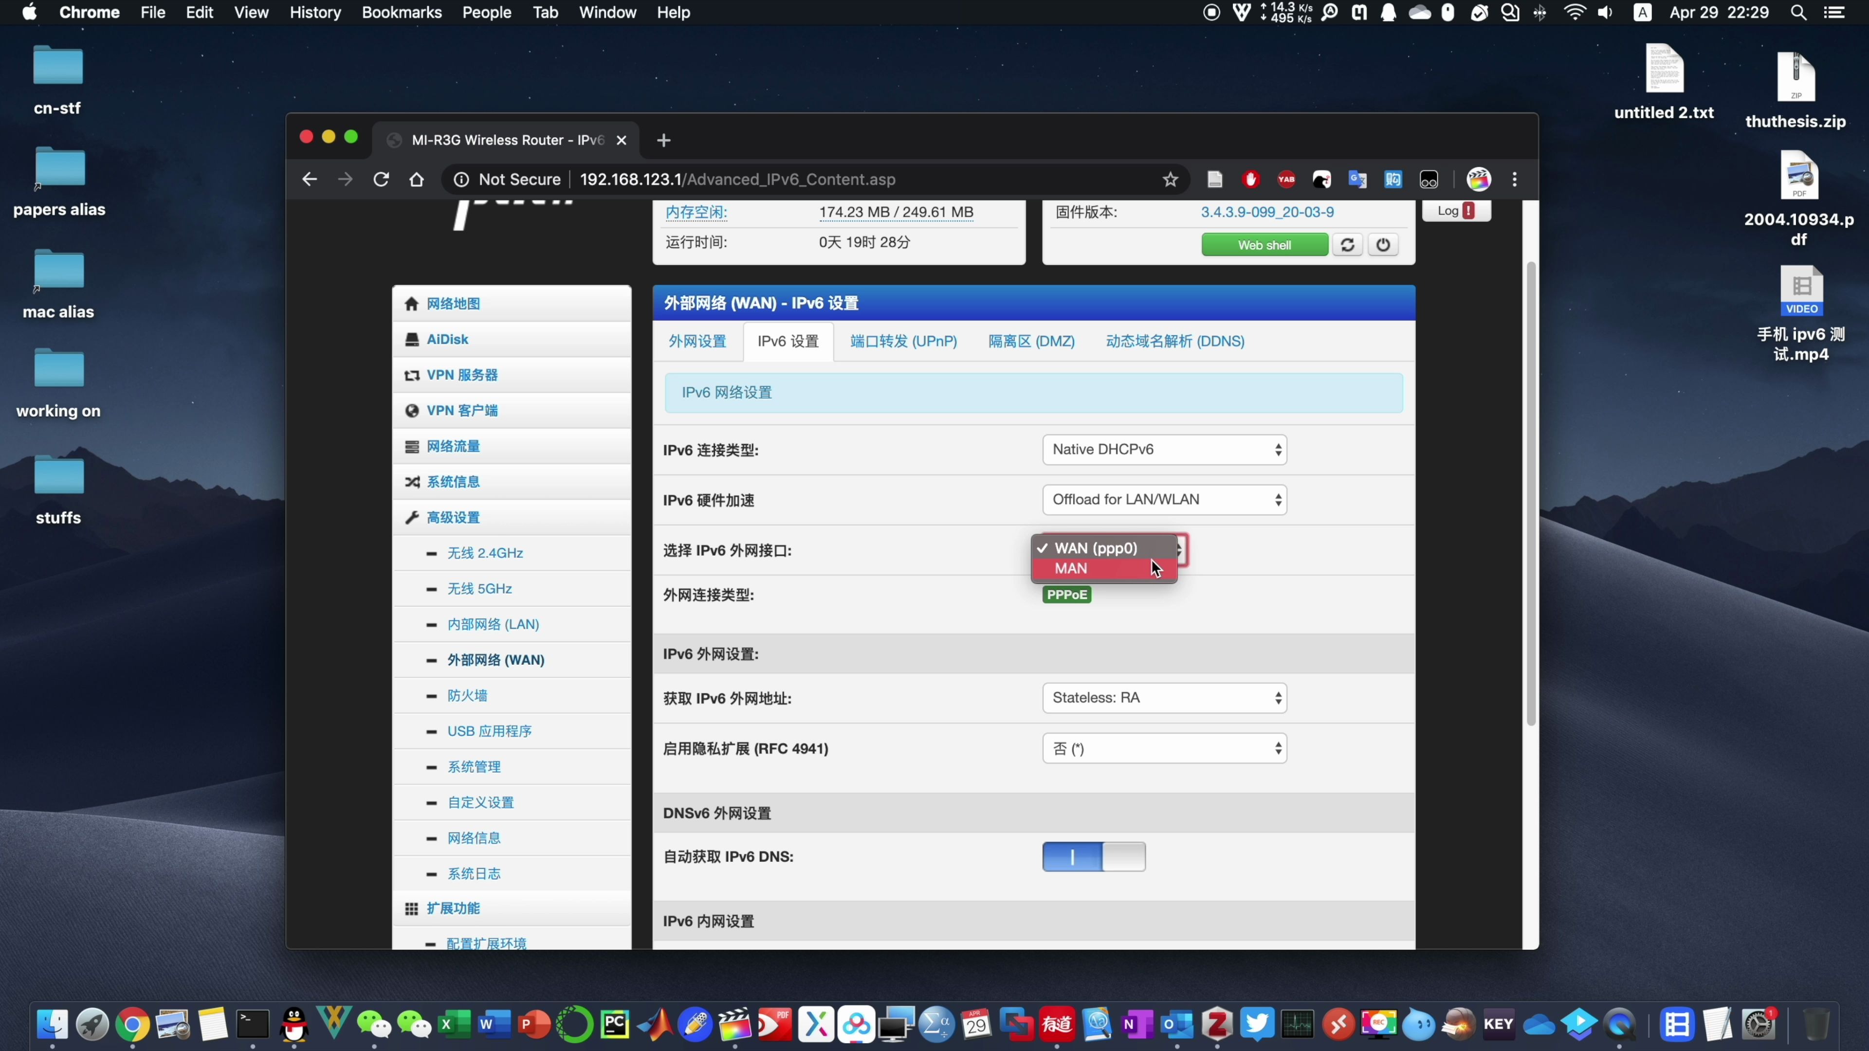Bookmark this page using the star icon
The height and width of the screenshot is (1051, 1869).
[x=1170, y=179]
